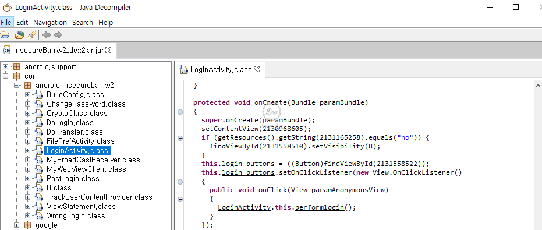
Task: Go back with the left arrow
Action: (47, 34)
